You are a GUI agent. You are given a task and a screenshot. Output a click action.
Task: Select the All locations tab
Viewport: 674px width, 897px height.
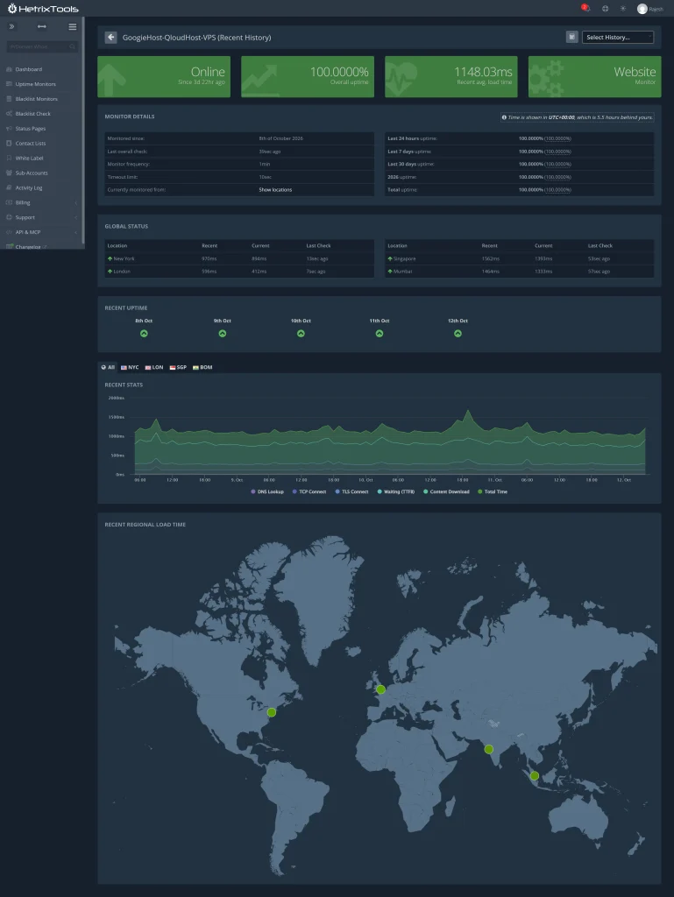point(108,367)
